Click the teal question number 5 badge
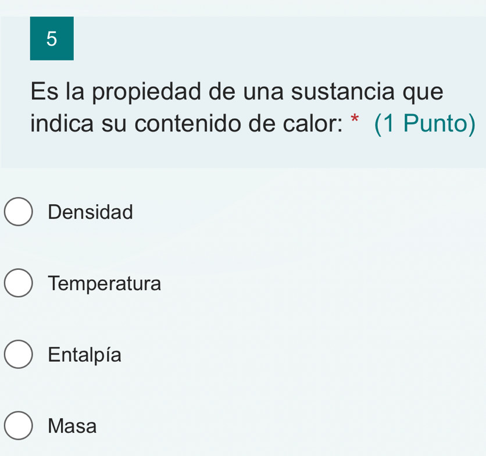The image size is (486, 456). tap(52, 38)
